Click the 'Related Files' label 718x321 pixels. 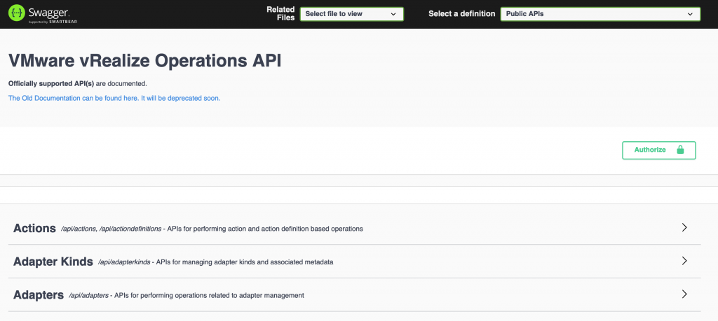(280, 13)
